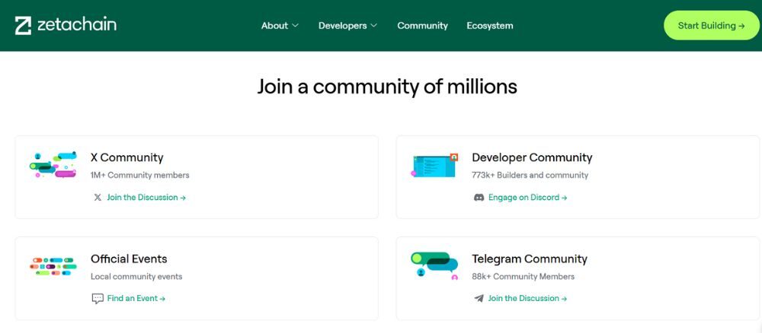
Task: Follow the Telegram 'Join the Discussion' link
Action: pos(527,299)
